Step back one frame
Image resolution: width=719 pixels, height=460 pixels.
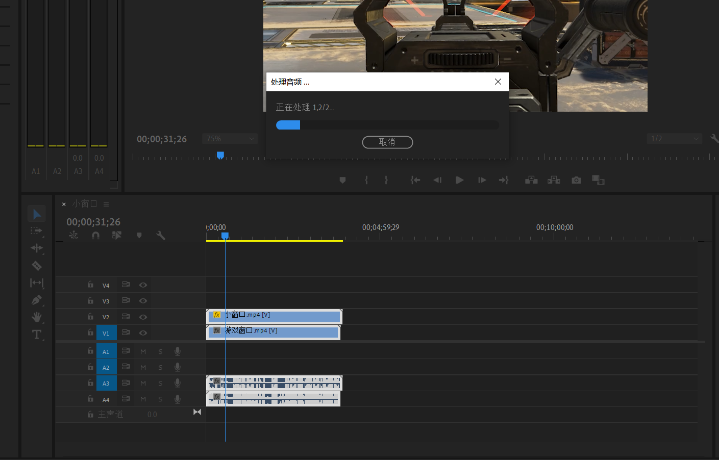tap(437, 180)
